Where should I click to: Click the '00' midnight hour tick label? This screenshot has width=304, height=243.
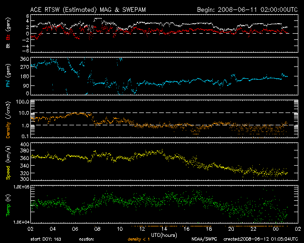pyautogui.click(x=275, y=229)
